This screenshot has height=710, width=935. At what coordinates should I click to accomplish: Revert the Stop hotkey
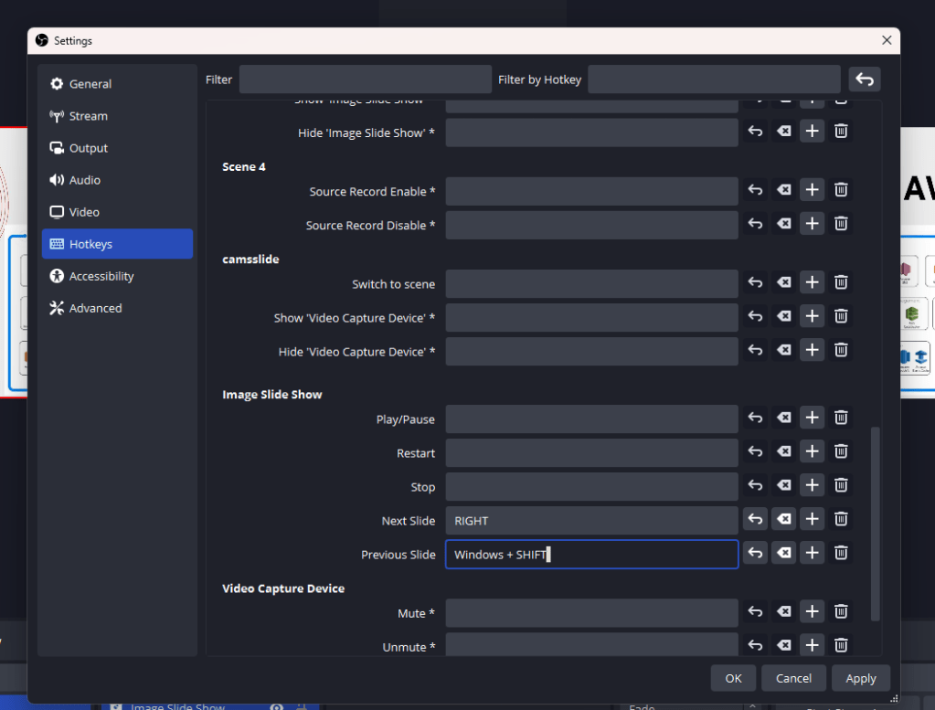756,485
